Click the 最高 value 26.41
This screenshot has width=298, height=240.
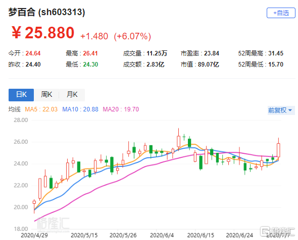90,53
